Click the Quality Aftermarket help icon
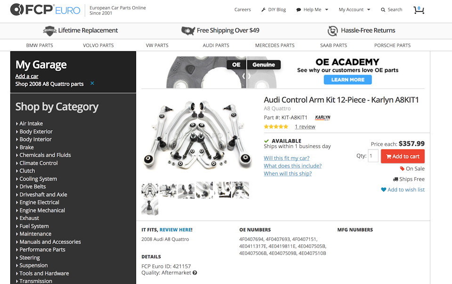The width and height of the screenshot is (452, 284). click(195, 273)
